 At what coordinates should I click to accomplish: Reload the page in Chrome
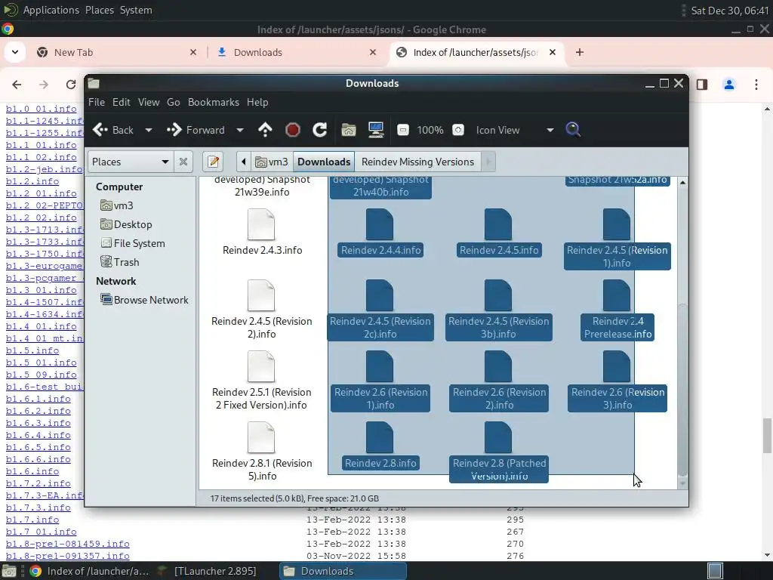coord(71,85)
